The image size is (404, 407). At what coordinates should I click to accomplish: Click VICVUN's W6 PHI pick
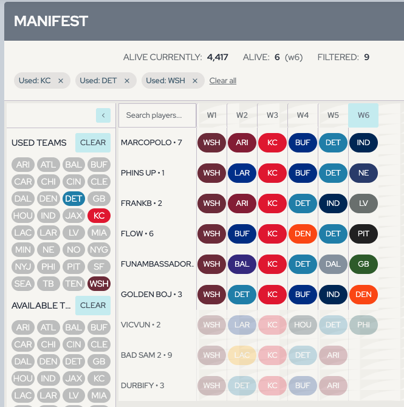[x=363, y=325]
